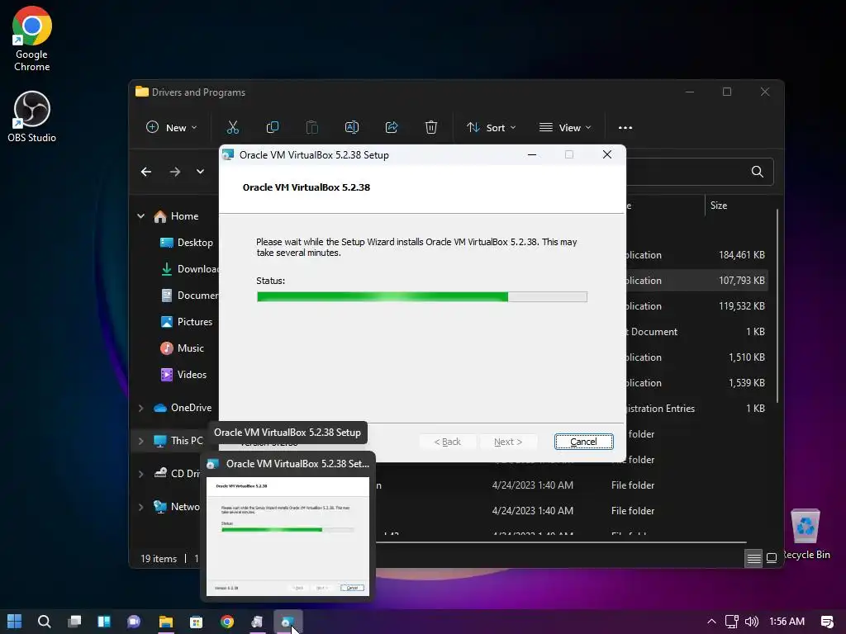Click the installer package icon on the taskbar
Screen dimensions: 846x634
click(x=258, y=622)
